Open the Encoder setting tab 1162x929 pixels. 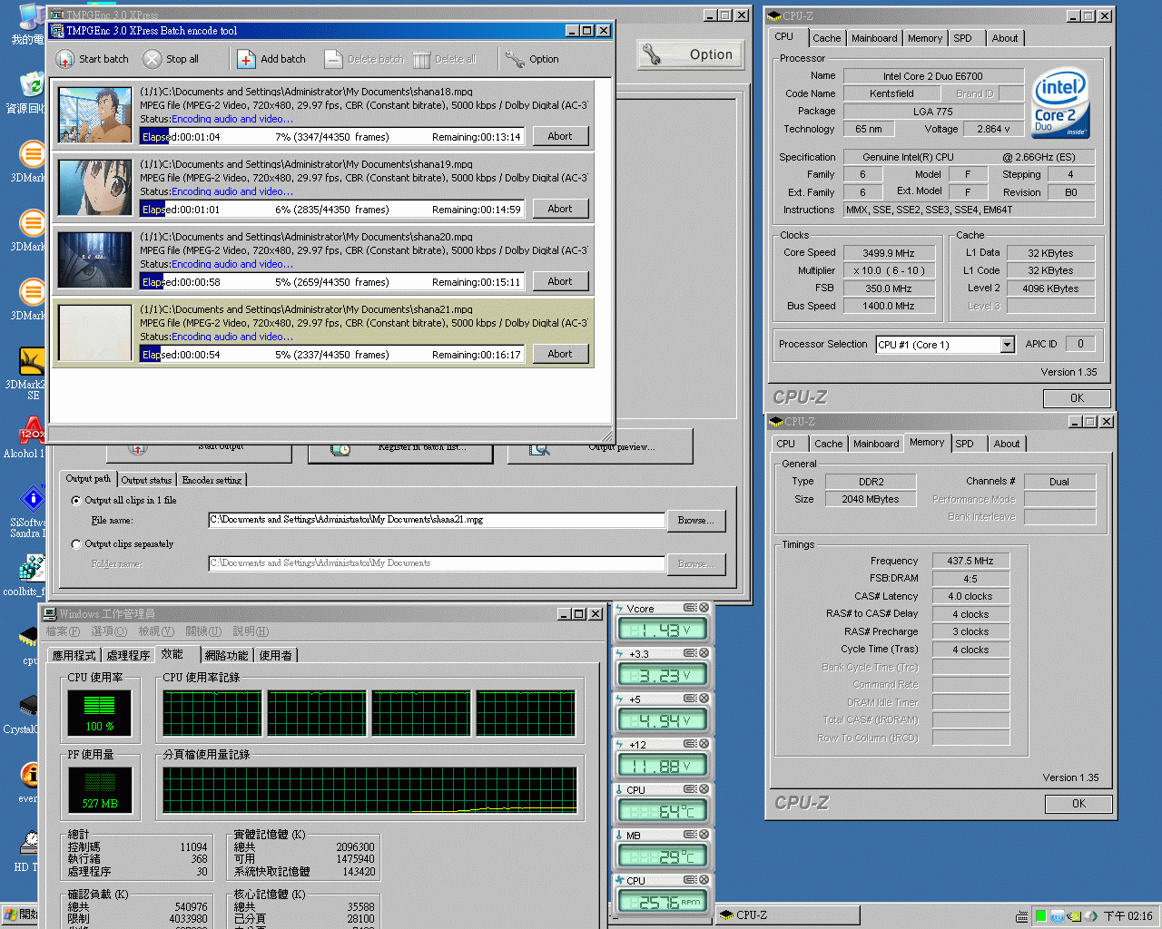[x=212, y=480]
